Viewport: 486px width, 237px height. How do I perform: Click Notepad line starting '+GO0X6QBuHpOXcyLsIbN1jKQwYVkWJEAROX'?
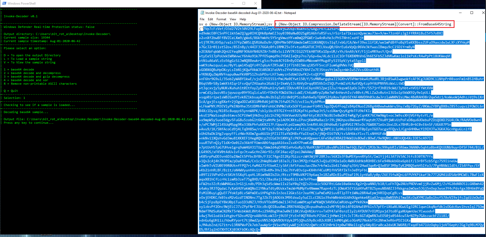coord(290,70)
